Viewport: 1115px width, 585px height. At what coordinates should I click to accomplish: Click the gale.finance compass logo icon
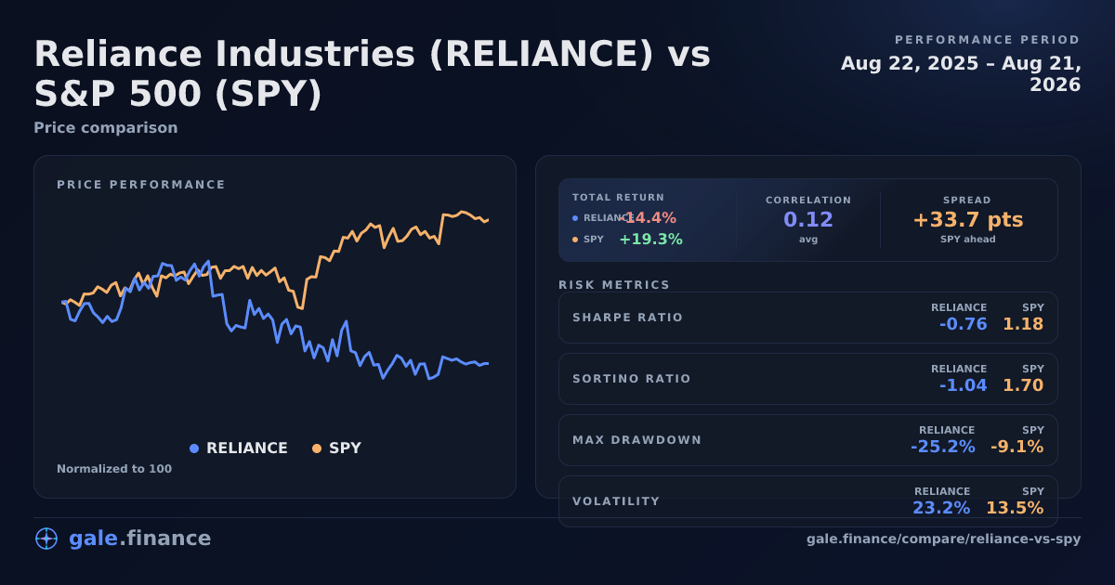(46, 539)
